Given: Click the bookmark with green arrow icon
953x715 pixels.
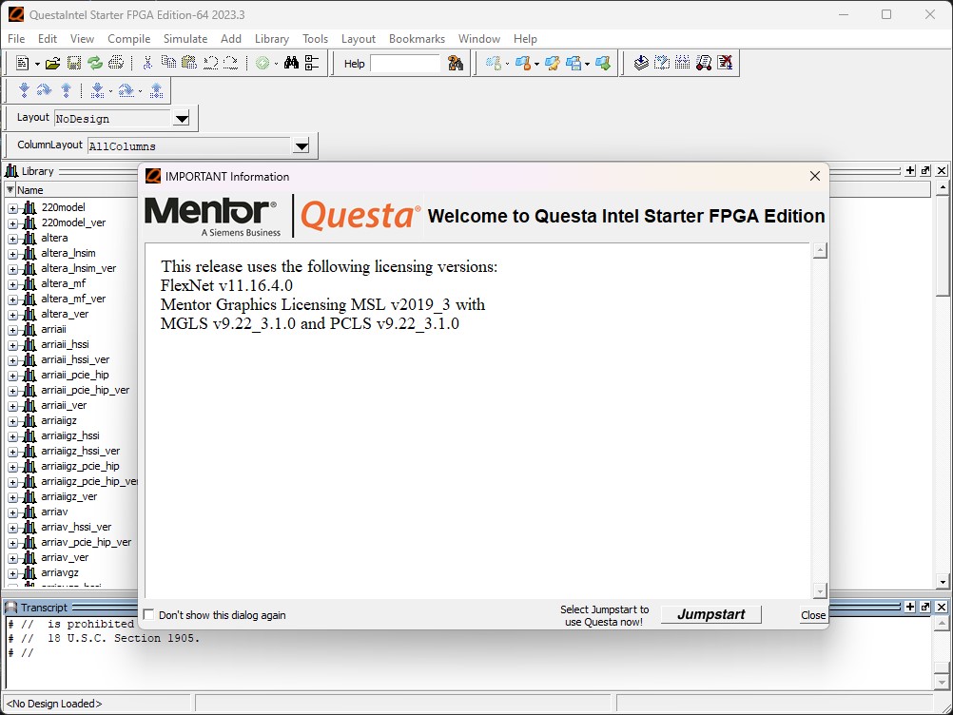Looking at the screenshot, I should click(x=602, y=63).
